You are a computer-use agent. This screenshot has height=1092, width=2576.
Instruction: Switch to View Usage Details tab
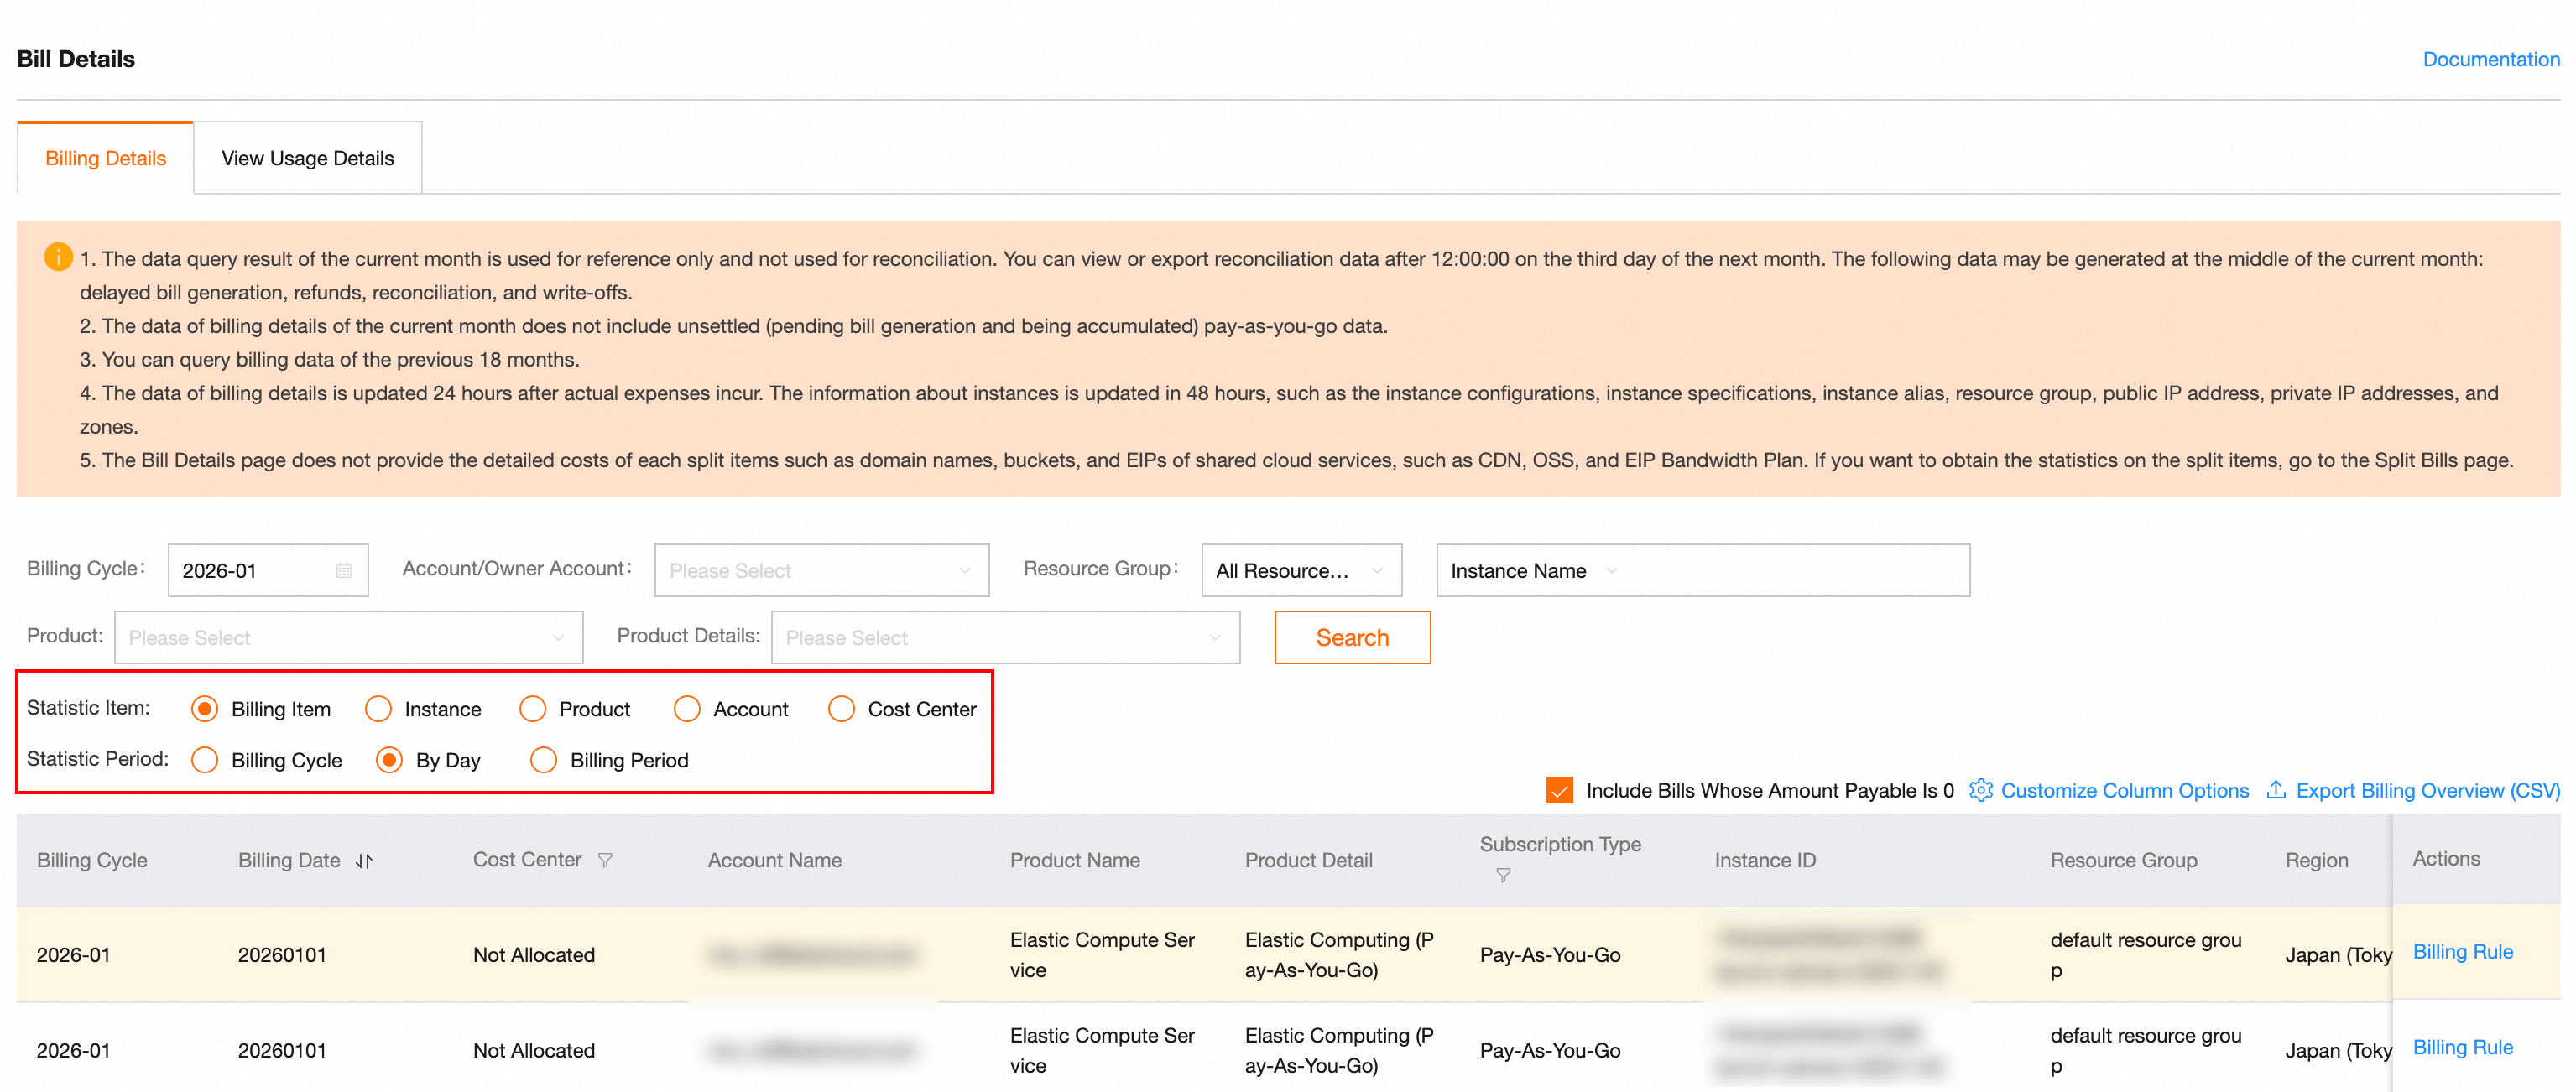(x=307, y=158)
